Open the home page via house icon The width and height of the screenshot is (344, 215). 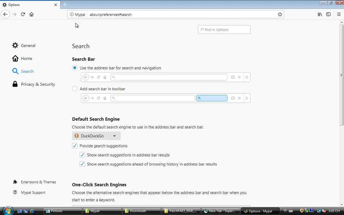pyautogui.click(x=31, y=14)
